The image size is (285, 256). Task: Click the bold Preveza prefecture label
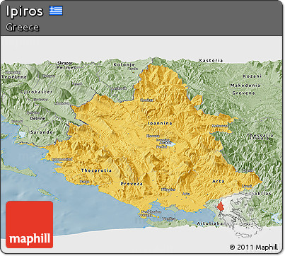point(132,184)
